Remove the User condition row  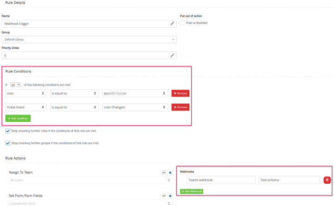click(x=180, y=94)
